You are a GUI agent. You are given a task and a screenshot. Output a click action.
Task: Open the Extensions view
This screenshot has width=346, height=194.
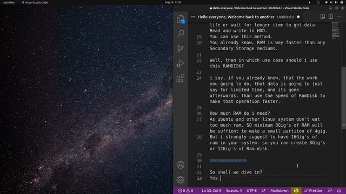point(181,78)
